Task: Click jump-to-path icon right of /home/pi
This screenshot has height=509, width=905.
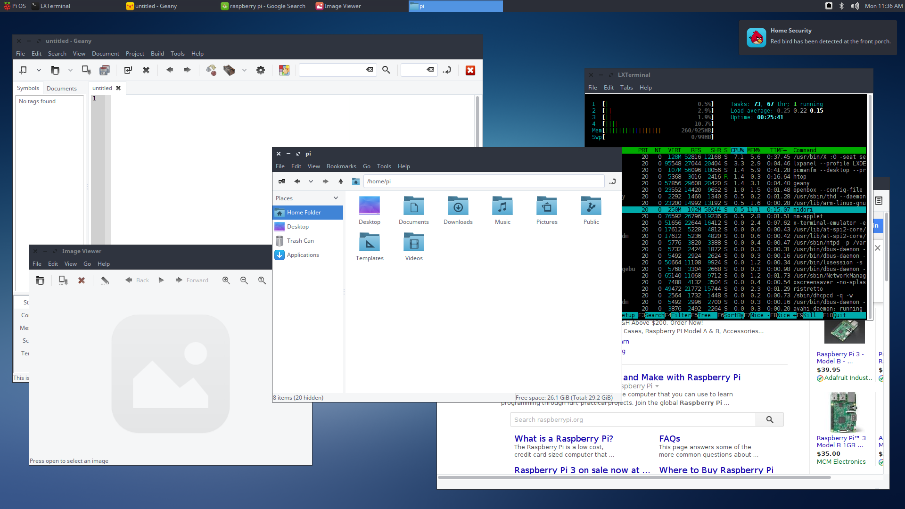Action: point(612,181)
